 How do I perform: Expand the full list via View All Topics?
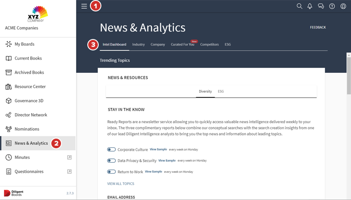point(121,184)
